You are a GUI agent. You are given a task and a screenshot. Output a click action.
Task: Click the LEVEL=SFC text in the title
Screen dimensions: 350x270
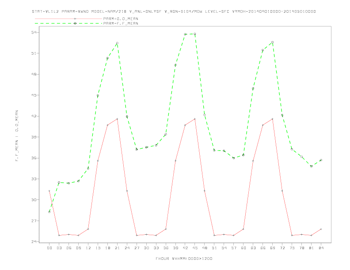[217, 11]
